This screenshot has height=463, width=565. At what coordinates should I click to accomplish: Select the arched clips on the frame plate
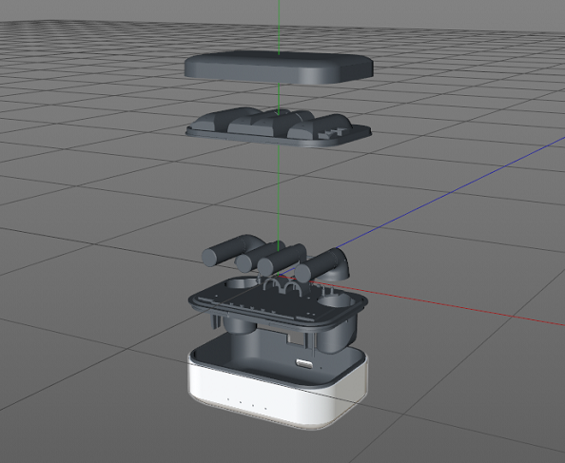click(282, 287)
